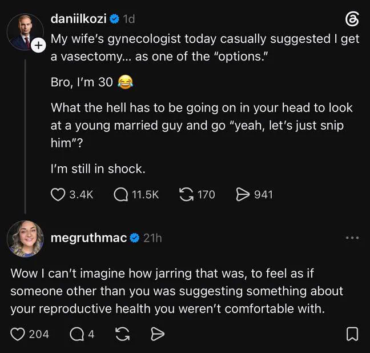Open the 1d timestamp on daniilkozi's post

tap(129, 19)
